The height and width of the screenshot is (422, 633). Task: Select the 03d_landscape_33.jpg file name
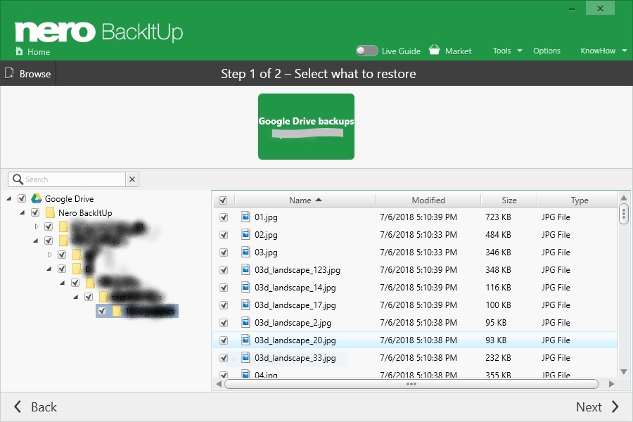pyautogui.click(x=295, y=358)
